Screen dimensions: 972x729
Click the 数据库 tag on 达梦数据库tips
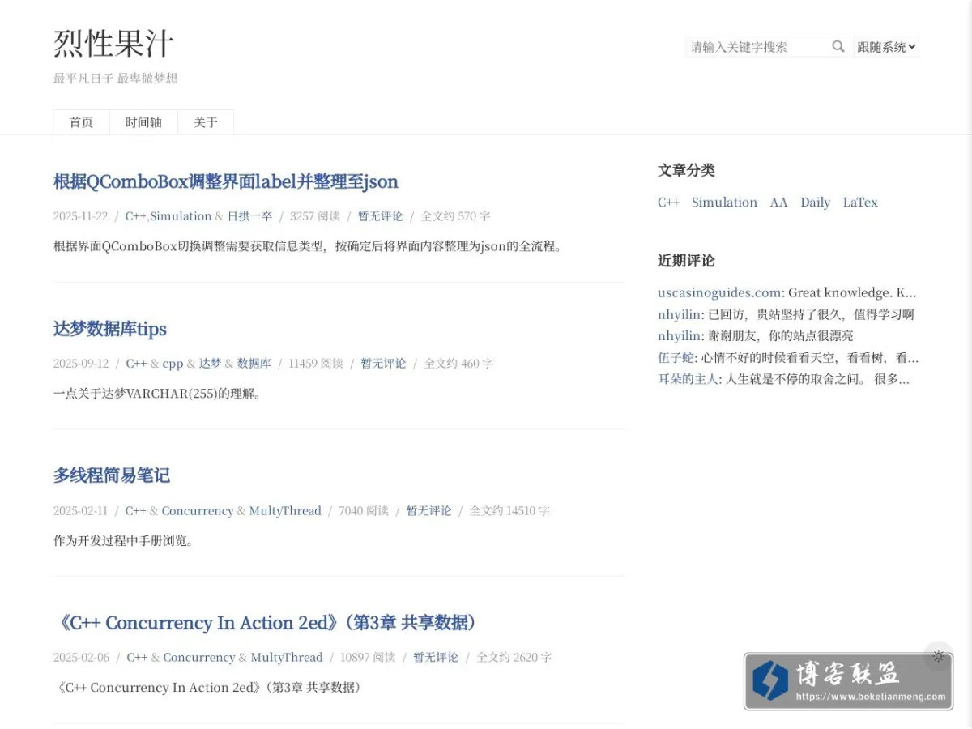[x=254, y=364]
